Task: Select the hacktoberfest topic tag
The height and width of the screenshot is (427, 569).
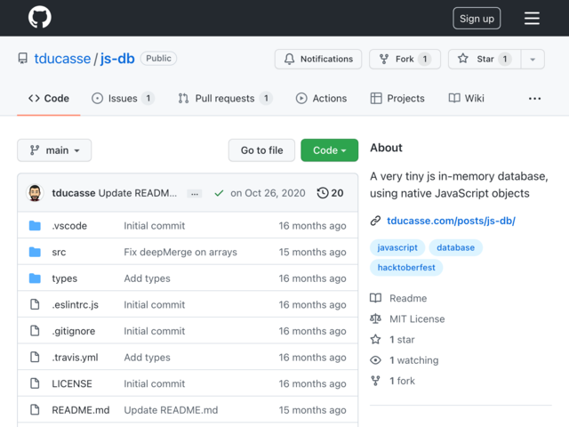Action: [406, 268]
